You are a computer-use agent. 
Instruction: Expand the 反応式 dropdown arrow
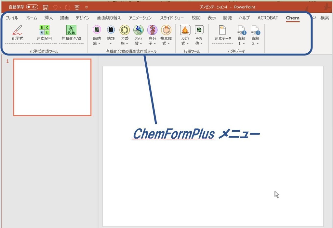point(188,44)
